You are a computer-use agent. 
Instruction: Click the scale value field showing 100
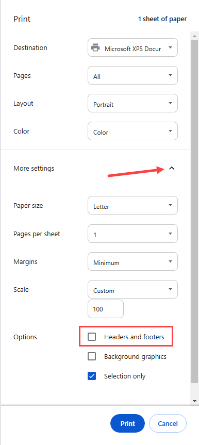[x=106, y=309]
